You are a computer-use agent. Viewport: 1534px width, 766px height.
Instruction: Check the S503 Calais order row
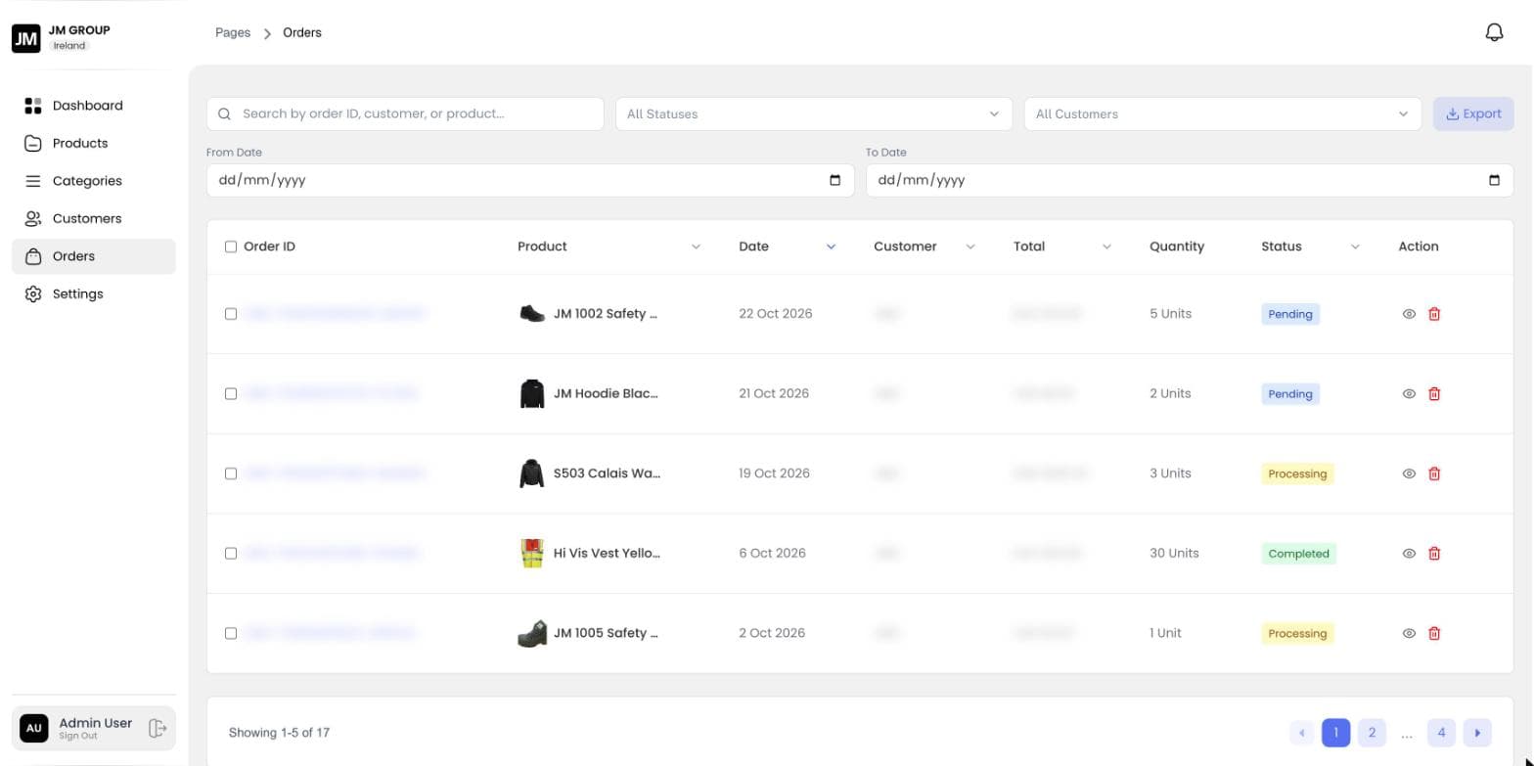231,473
